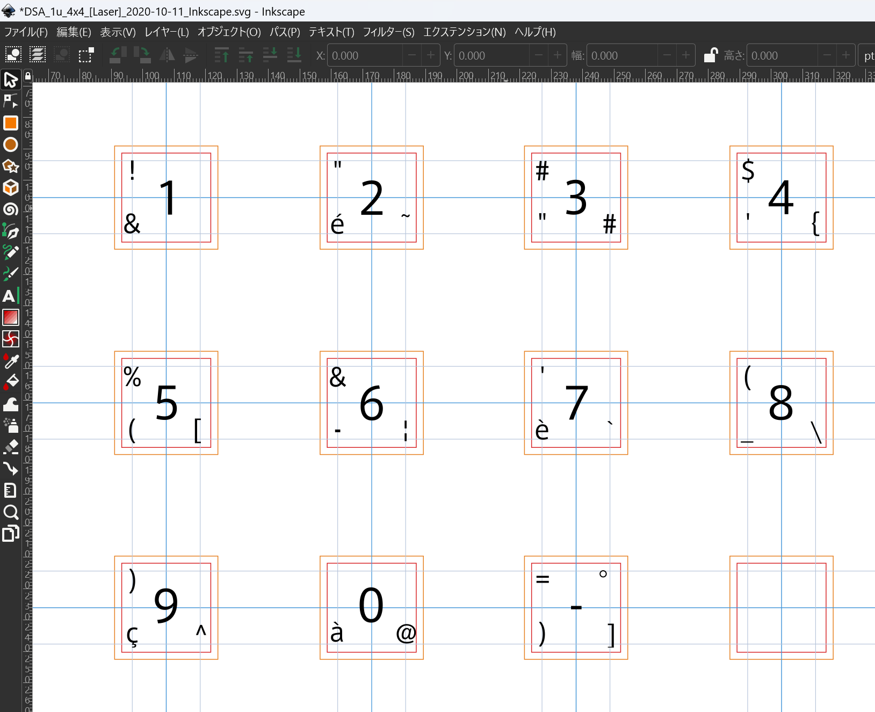Rotate selection 90° clockwise
The width and height of the screenshot is (875, 712).
pos(142,55)
